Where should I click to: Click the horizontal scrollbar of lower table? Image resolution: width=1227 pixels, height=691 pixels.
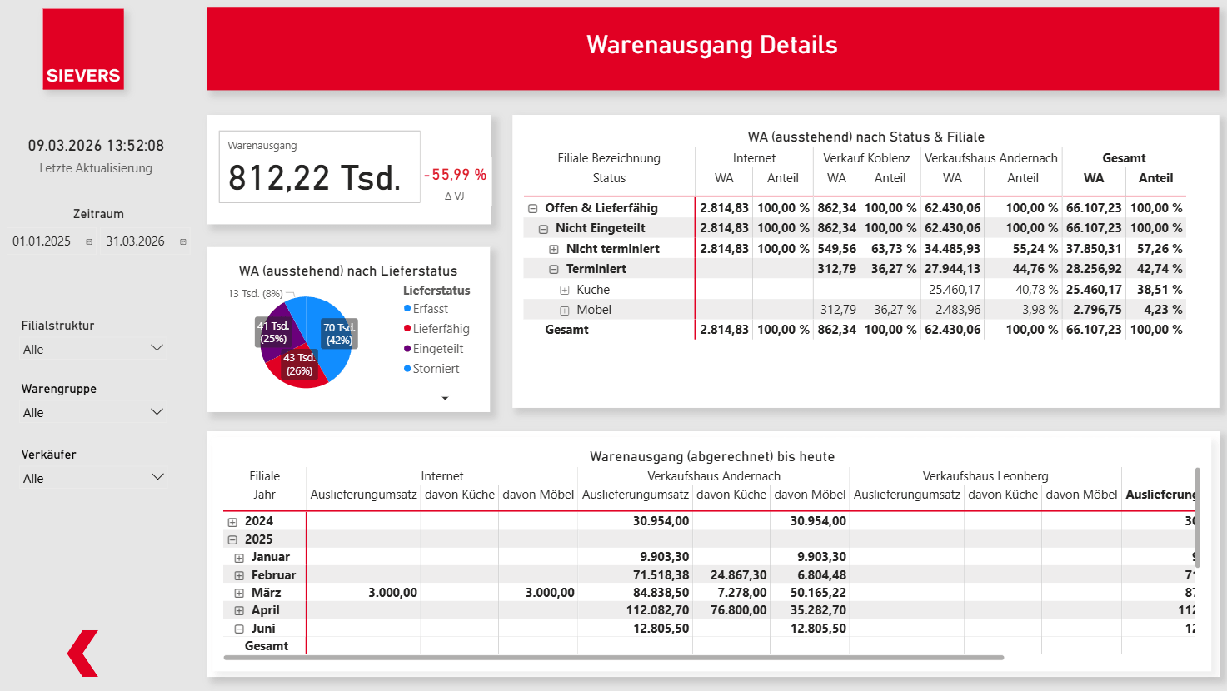(614, 658)
